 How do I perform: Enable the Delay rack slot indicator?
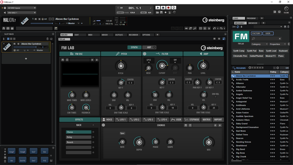coord(93,137)
